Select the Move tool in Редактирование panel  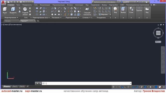(72, 8)
